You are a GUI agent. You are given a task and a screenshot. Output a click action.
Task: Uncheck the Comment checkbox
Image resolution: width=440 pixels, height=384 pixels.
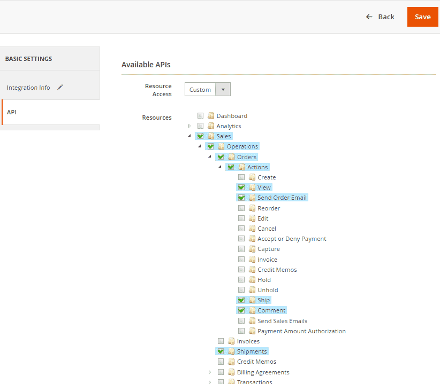tap(241, 310)
